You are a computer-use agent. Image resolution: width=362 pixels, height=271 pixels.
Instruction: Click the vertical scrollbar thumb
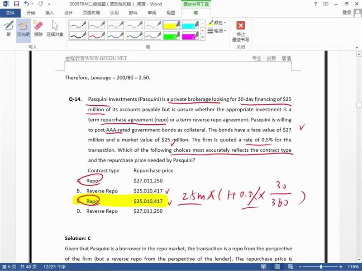[x=359, y=105]
